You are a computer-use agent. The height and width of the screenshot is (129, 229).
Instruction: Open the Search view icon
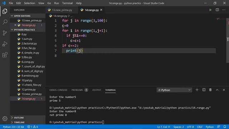click(x=5, y=22)
